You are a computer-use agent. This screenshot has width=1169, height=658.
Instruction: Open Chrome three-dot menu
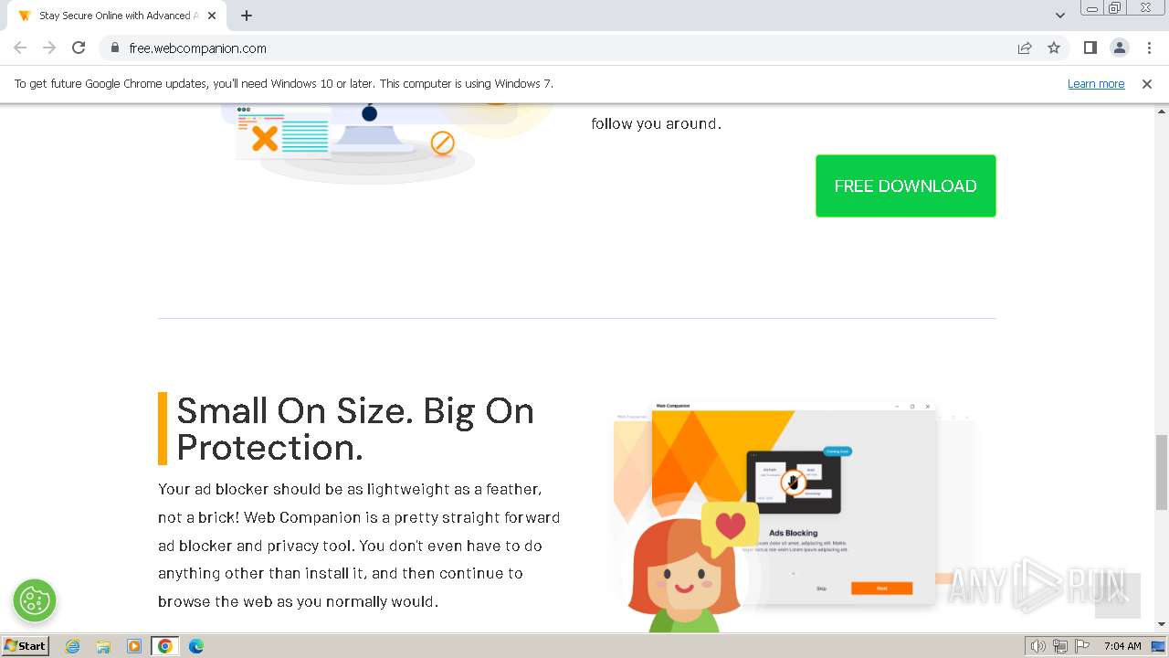[1149, 48]
